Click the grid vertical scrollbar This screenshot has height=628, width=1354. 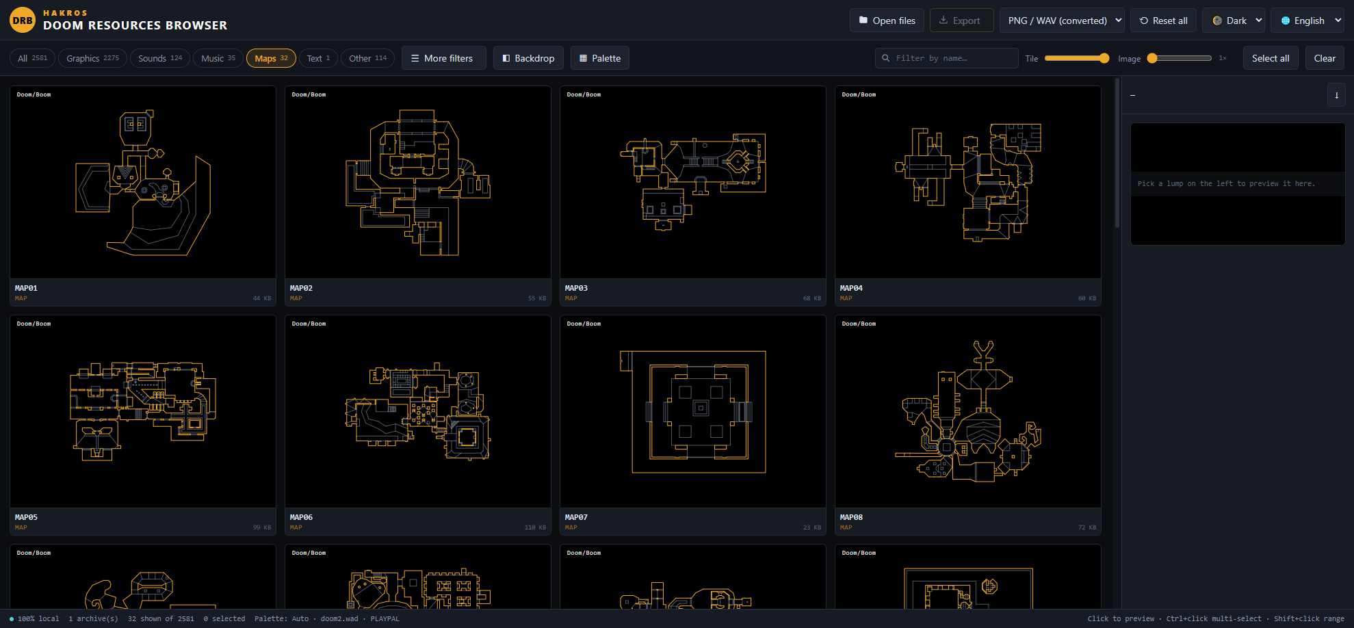pyautogui.click(x=1117, y=153)
